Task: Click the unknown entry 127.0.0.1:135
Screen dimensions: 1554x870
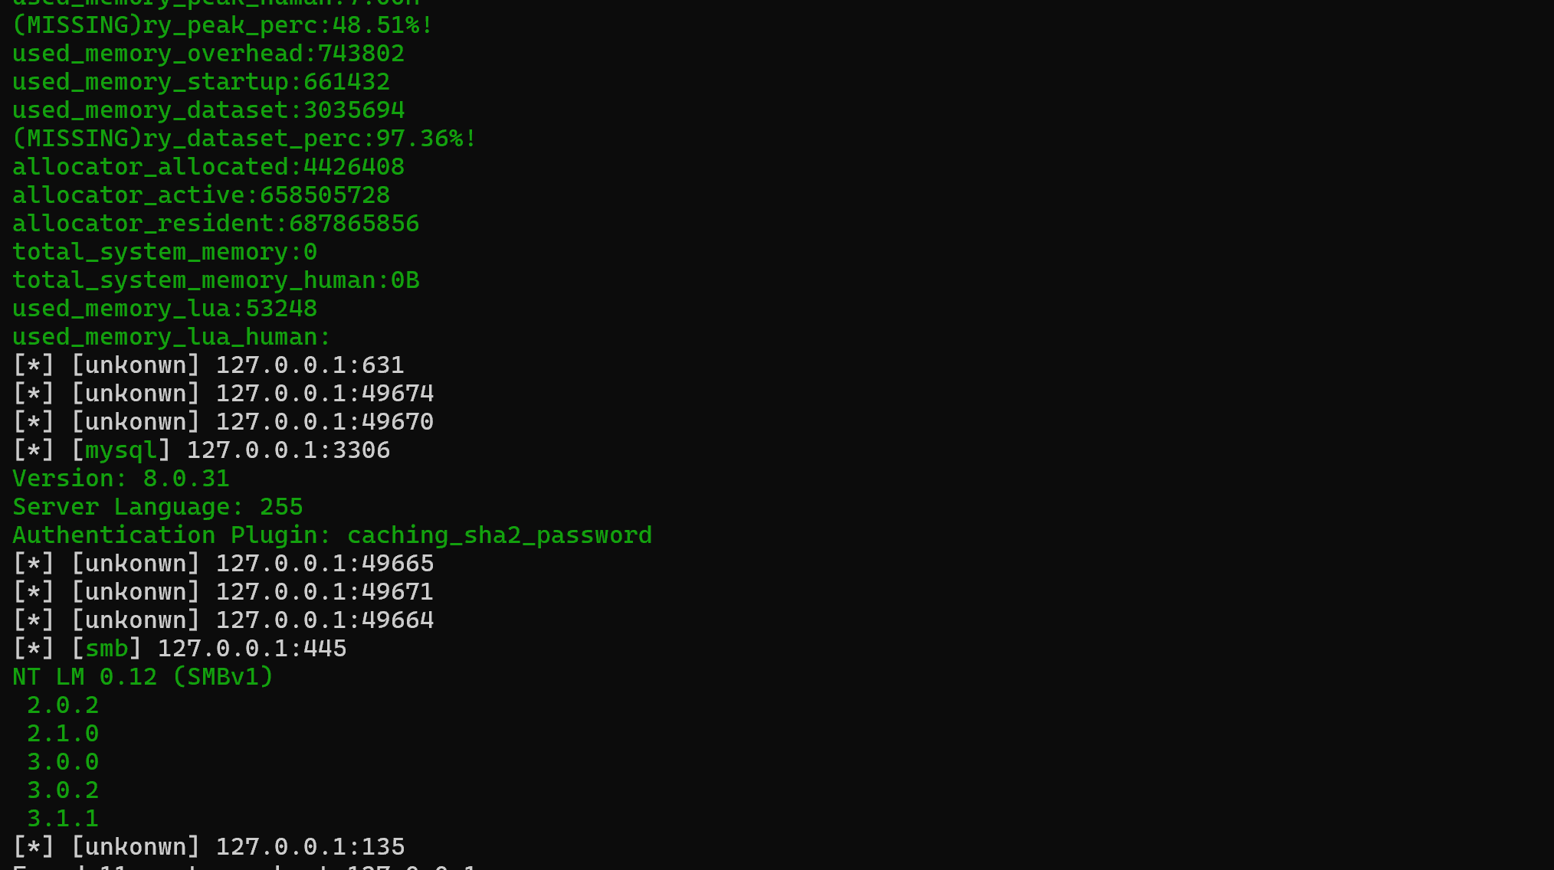Action: tap(209, 847)
